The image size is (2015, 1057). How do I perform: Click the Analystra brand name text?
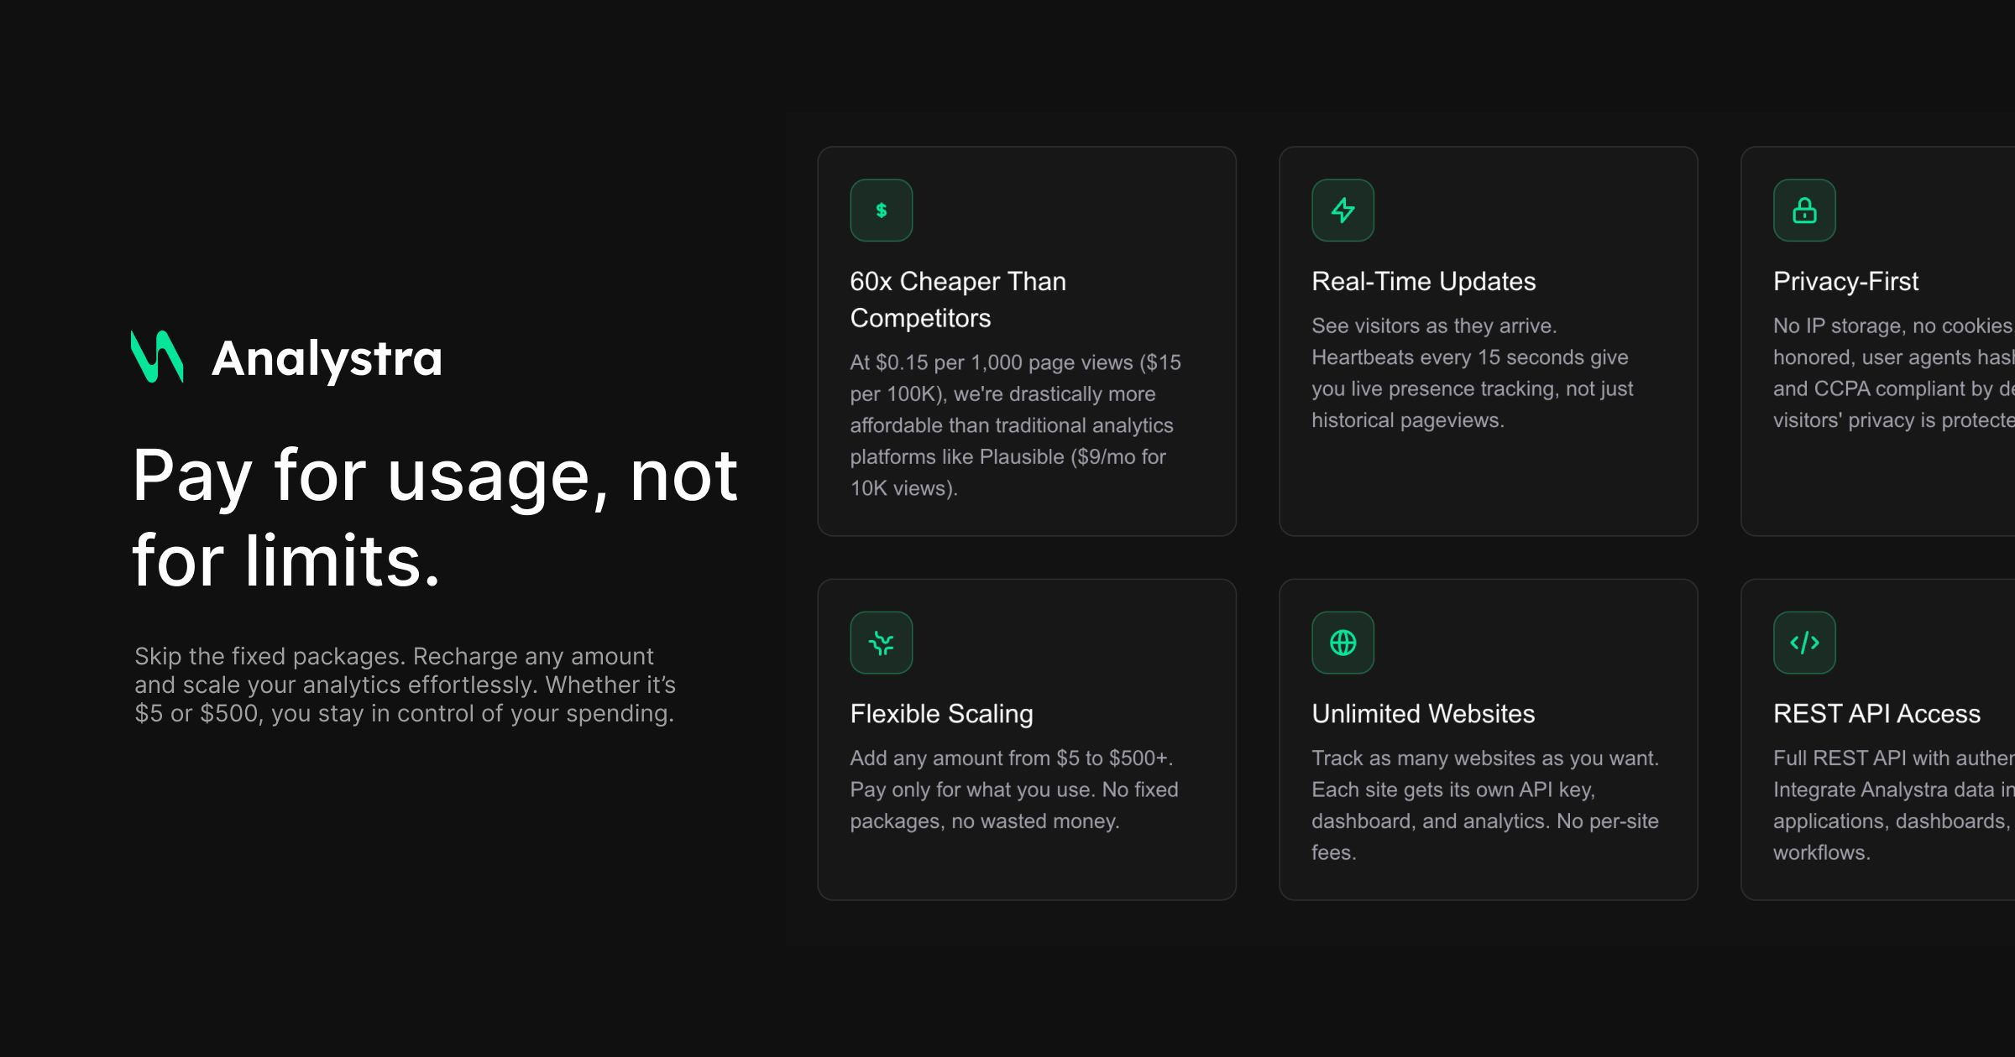point(327,359)
